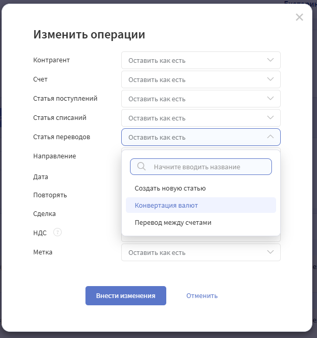Open the Контрагент dropdown
This screenshot has width=317, height=338.
[200, 60]
